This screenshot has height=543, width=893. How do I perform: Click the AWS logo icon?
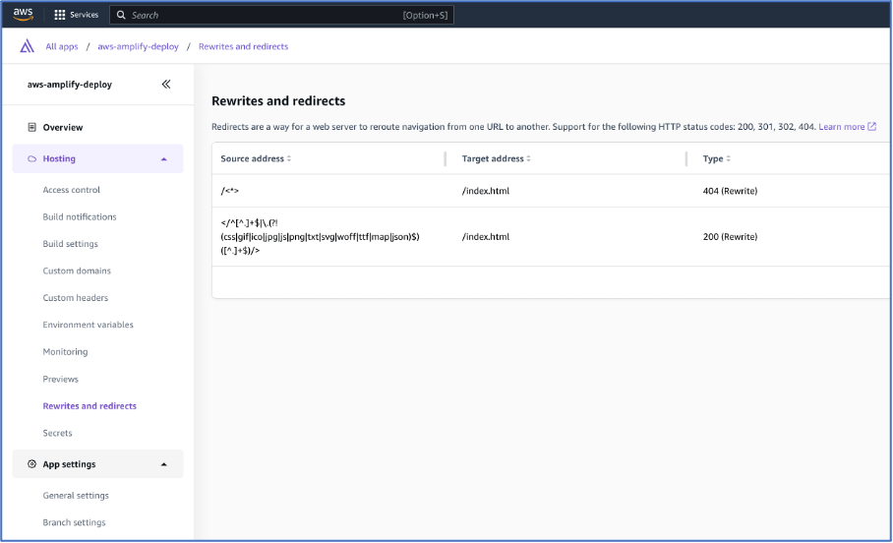[x=23, y=14]
